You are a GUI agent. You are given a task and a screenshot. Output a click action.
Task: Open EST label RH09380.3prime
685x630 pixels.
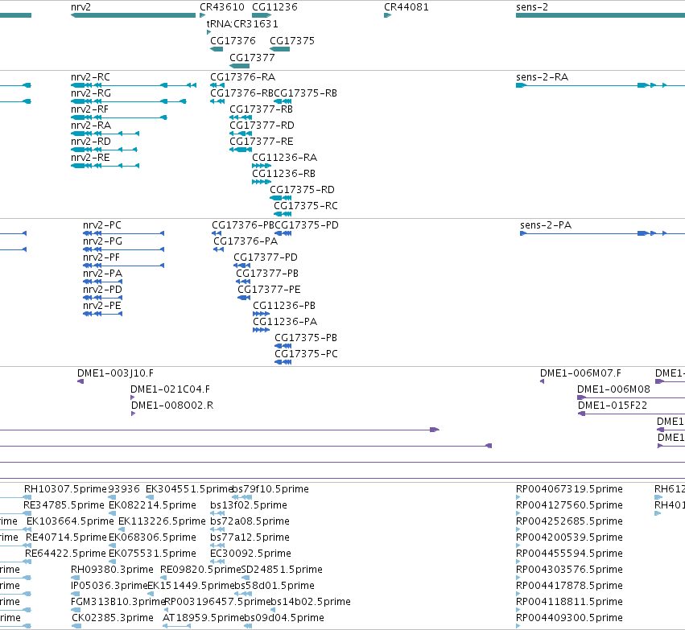click(x=112, y=570)
